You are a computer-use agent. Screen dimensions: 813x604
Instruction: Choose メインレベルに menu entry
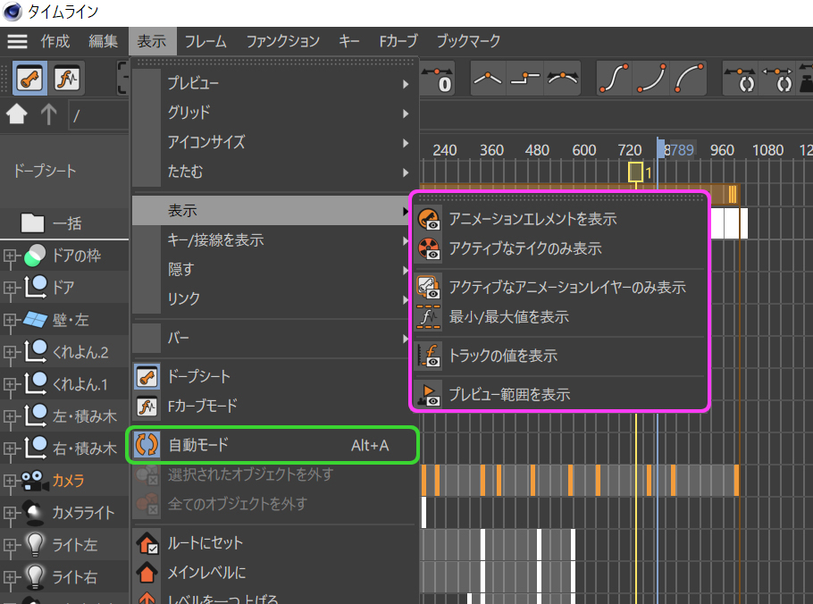coord(206,572)
